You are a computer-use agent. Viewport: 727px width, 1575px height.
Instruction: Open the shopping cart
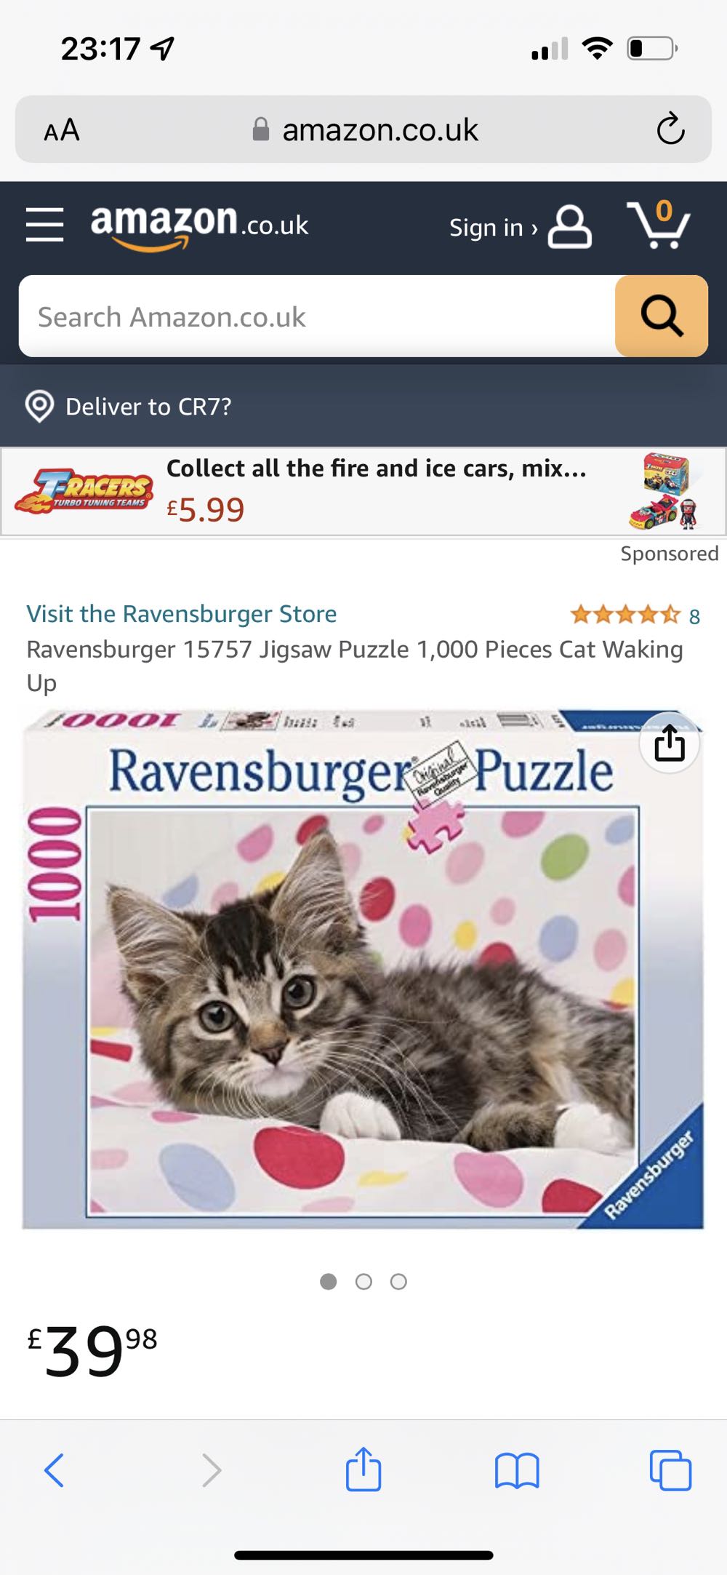click(659, 224)
